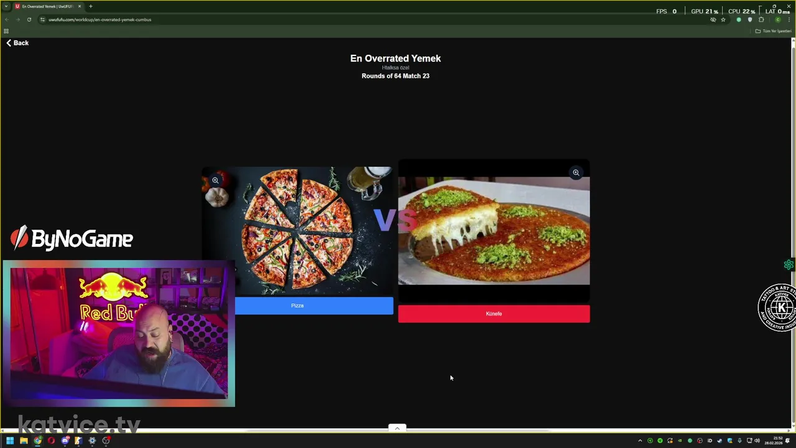Image resolution: width=796 pixels, height=448 pixels.
Task: Open the green circle extension
Action: pos(739,19)
